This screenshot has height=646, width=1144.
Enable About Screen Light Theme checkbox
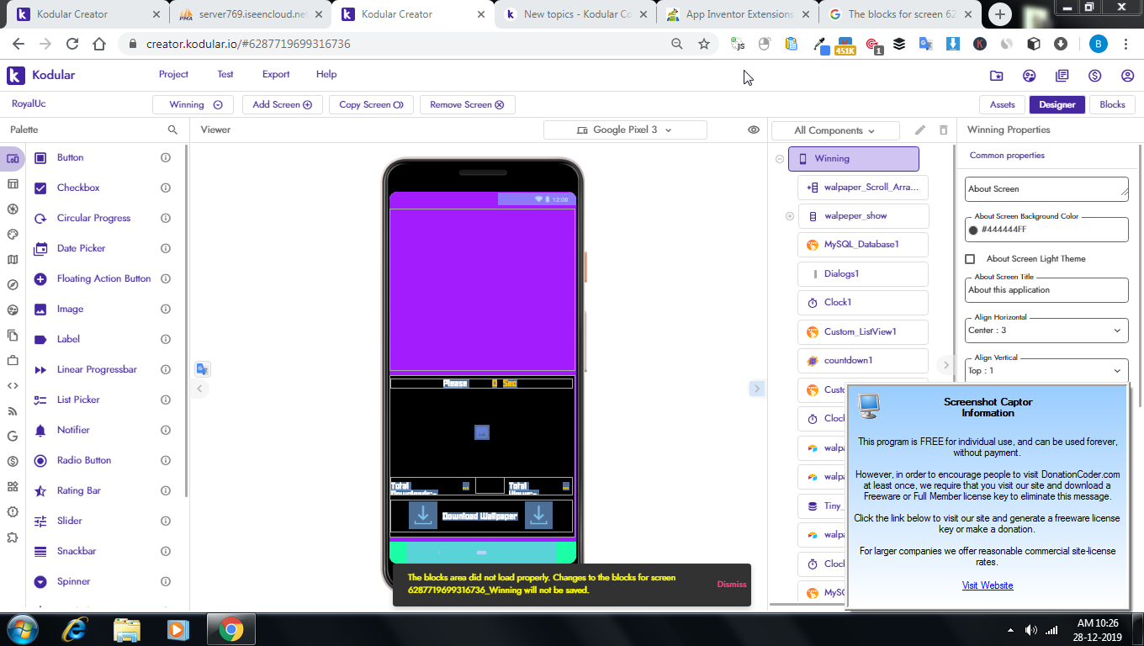point(971,259)
